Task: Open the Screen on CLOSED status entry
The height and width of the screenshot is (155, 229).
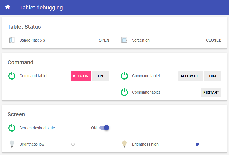Action: (x=214, y=40)
